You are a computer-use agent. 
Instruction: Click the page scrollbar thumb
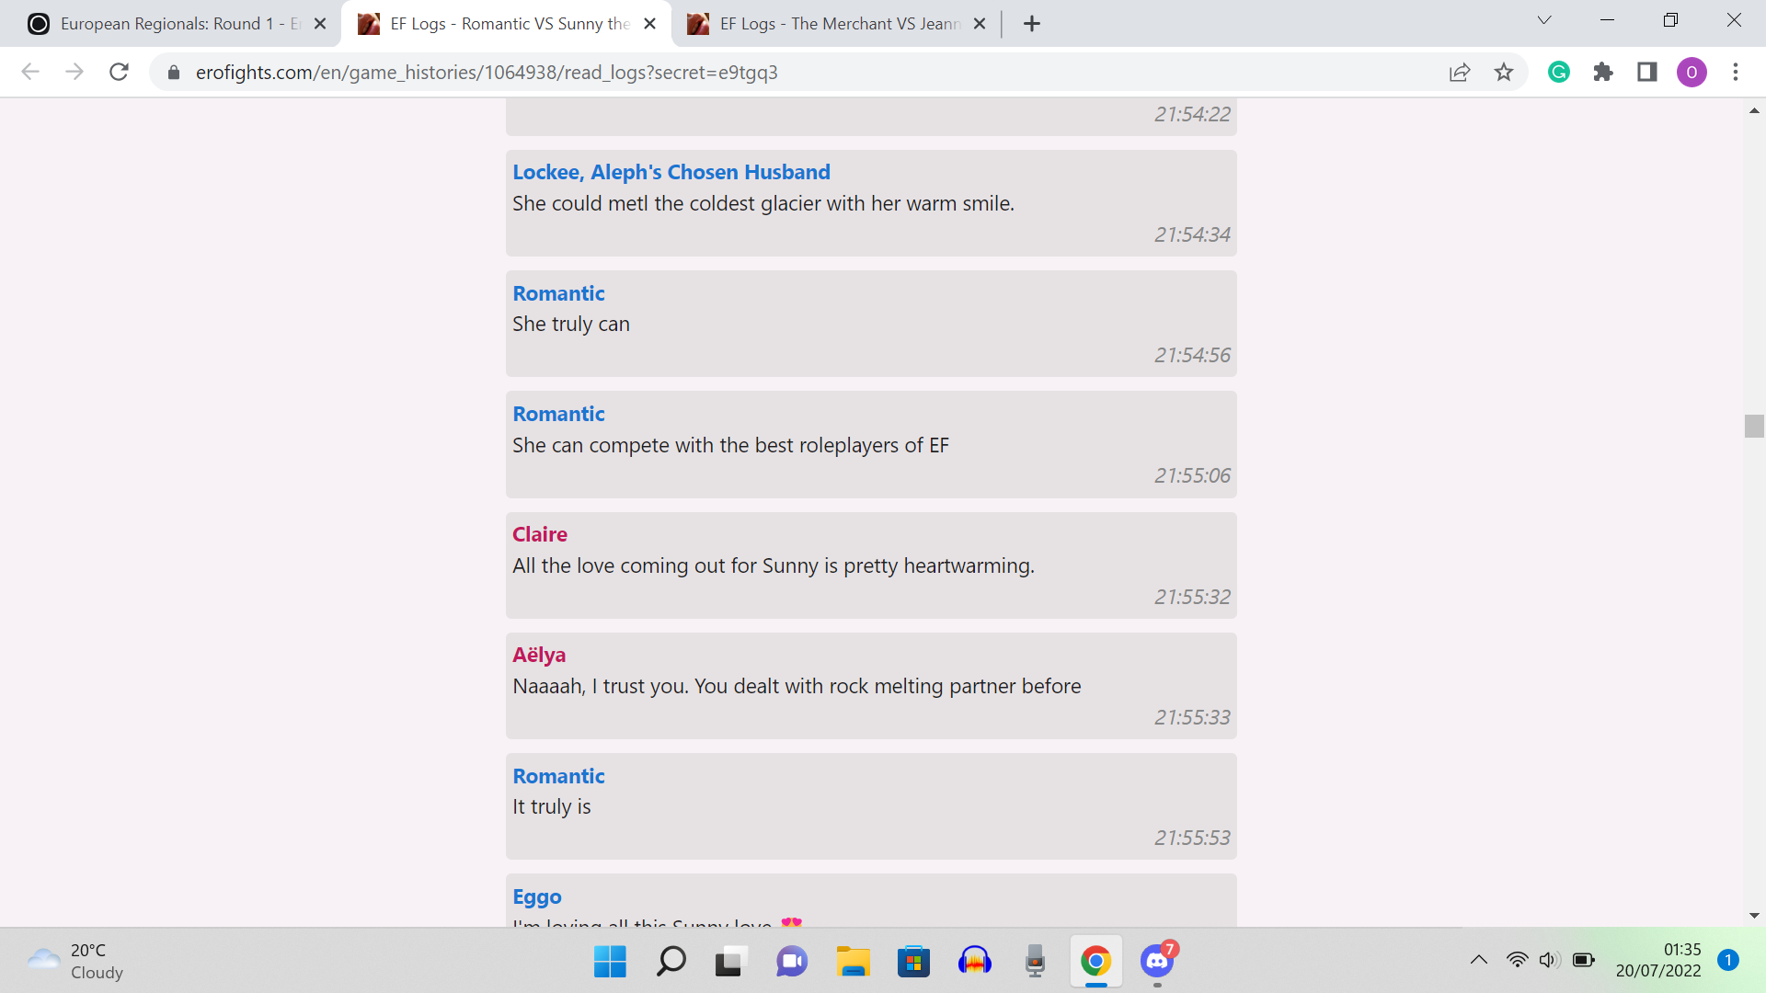pyautogui.click(x=1754, y=426)
